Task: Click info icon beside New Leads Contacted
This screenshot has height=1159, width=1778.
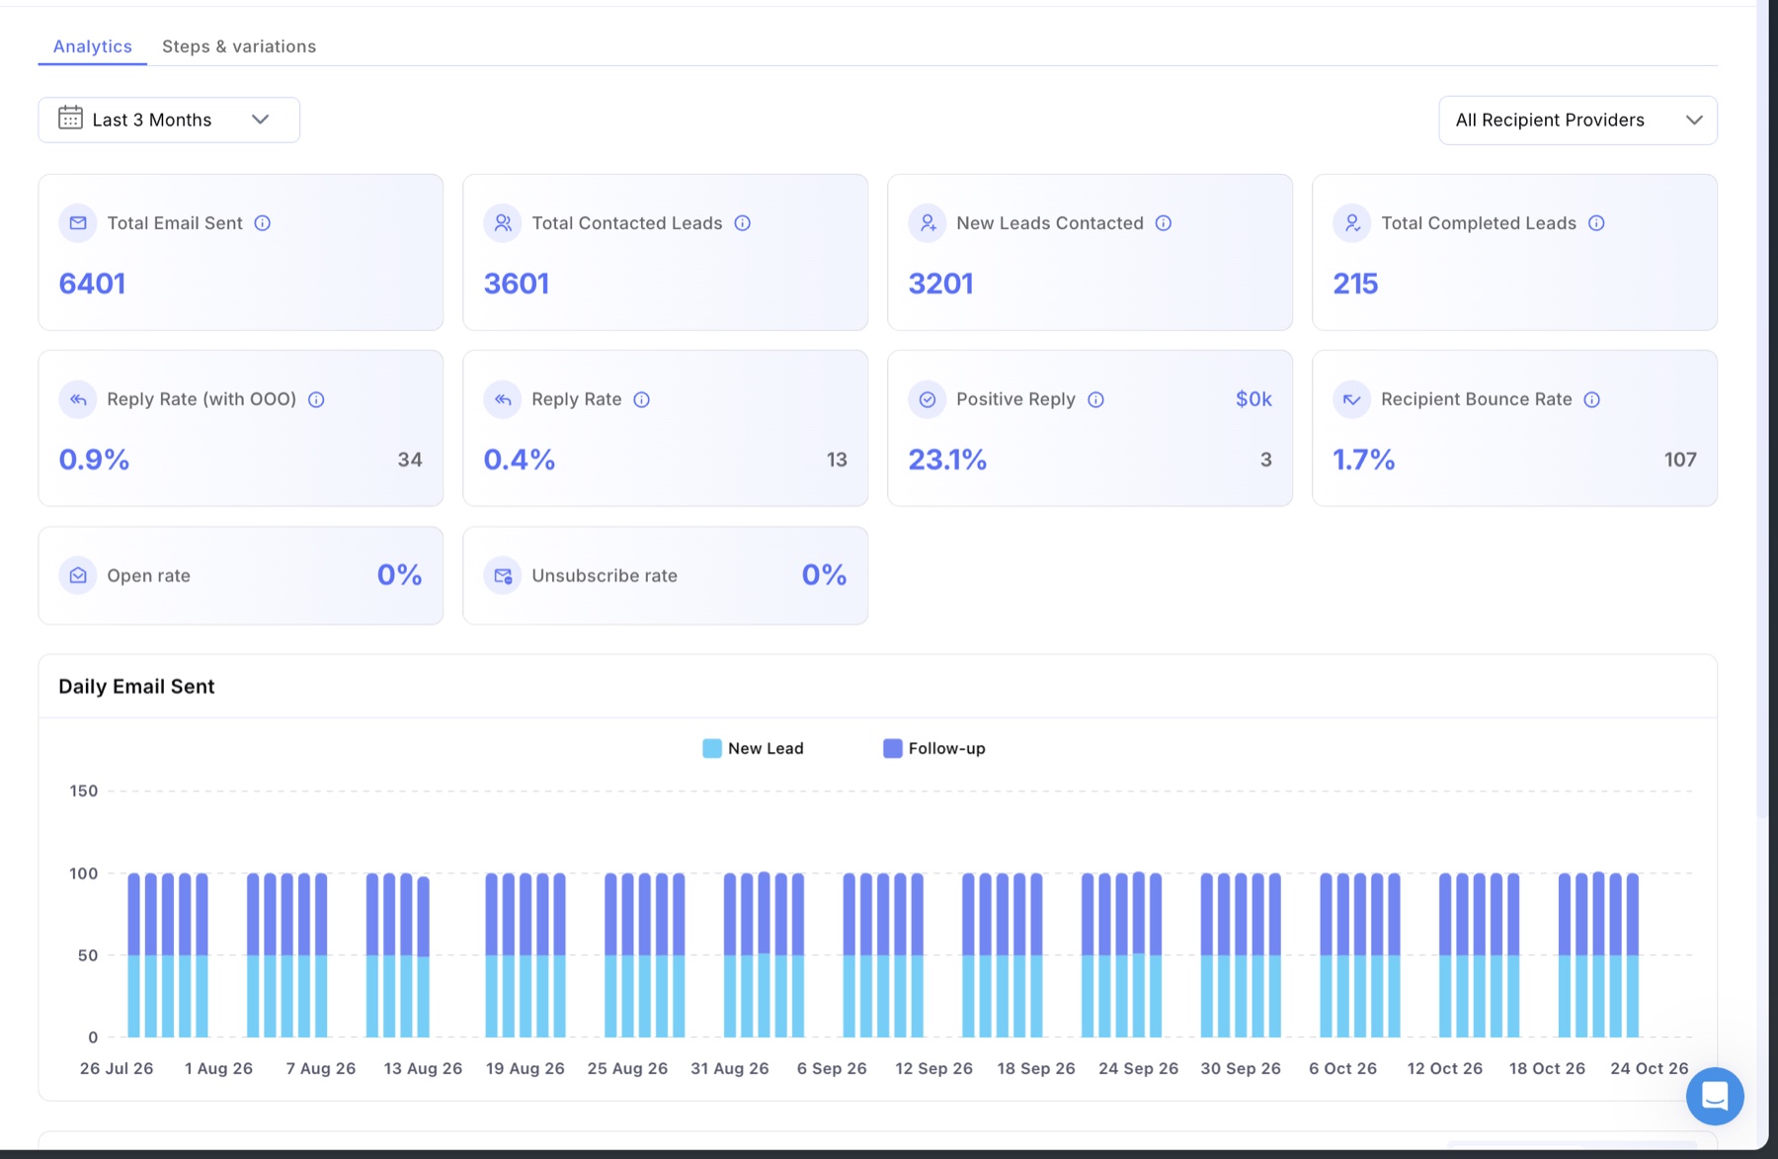Action: coord(1164,223)
